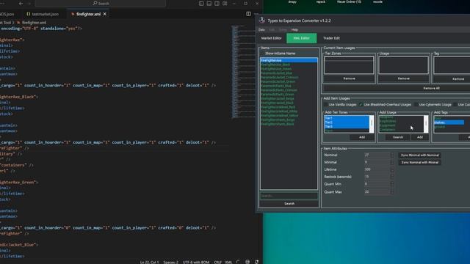Screen dimensions: 470x264
Task: Click Nominal value field
Action: click(377, 155)
